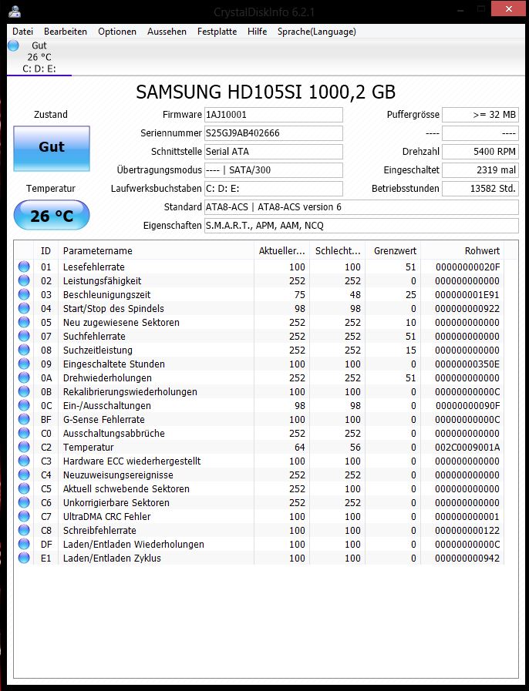Click status orb of Beschleunigungszeit row
This screenshot has height=691, width=529.
[x=24, y=294]
